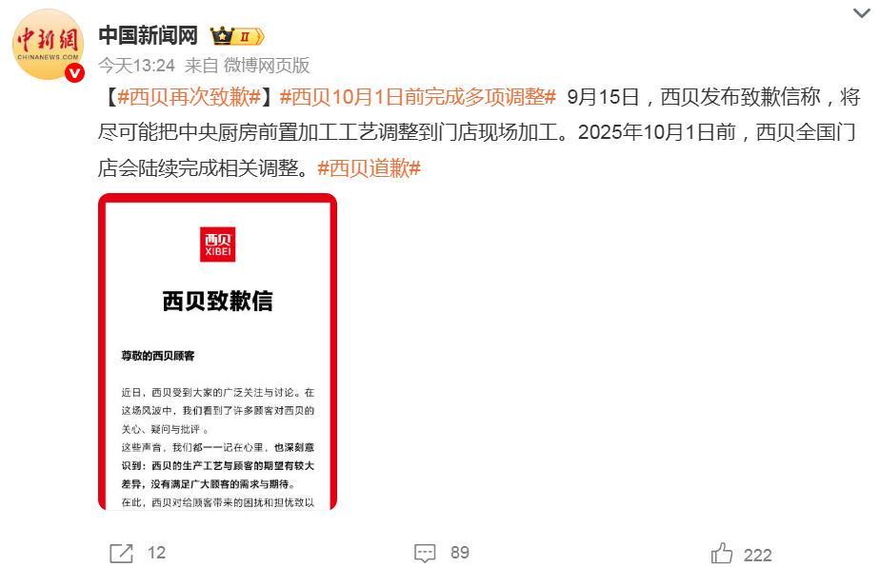Screen dimensions: 880x567
Task: Open the #西贝再次致歉# hashtag topic
Action: pyautogui.click(x=190, y=97)
